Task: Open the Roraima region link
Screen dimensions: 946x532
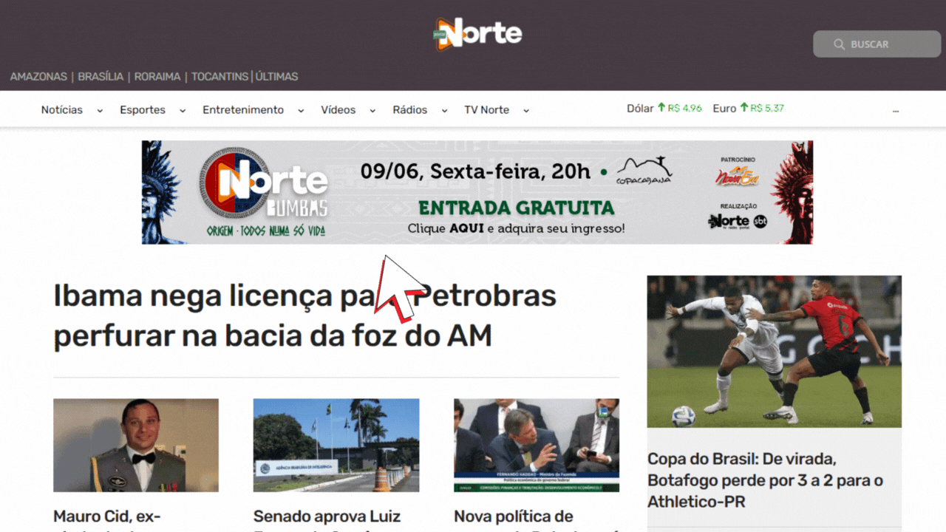Action: click(x=157, y=77)
